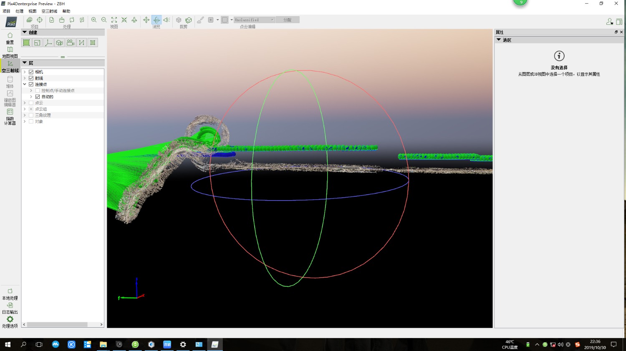
Task: Click the new orientation axes icon in 创建
Action: pyautogui.click(x=48, y=43)
